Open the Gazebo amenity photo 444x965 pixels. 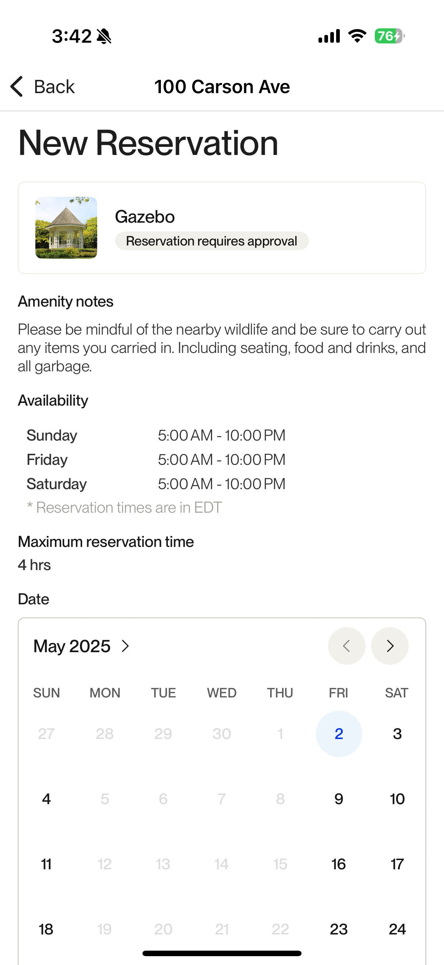66,228
